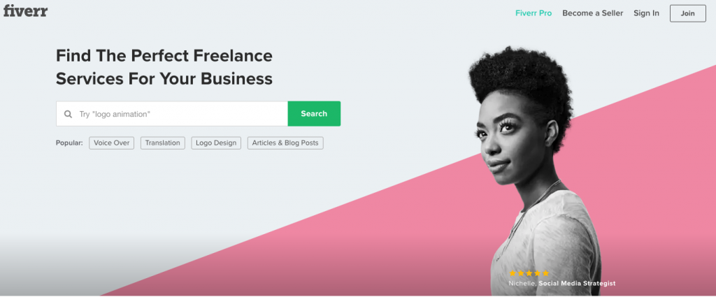This screenshot has height=297, width=716.
Task: Click the Join button
Action: pos(688,13)
